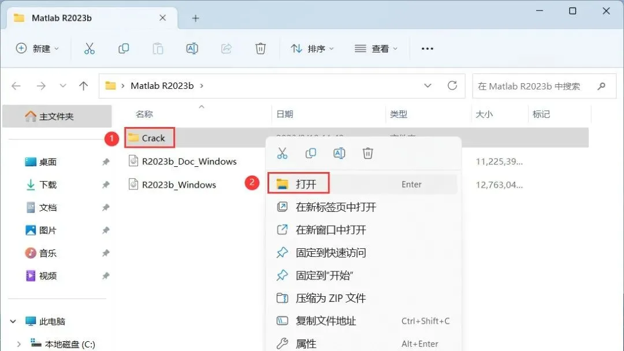Unpin 视频 from quick access
Screen dimensions: 624x351
(106, 275)
